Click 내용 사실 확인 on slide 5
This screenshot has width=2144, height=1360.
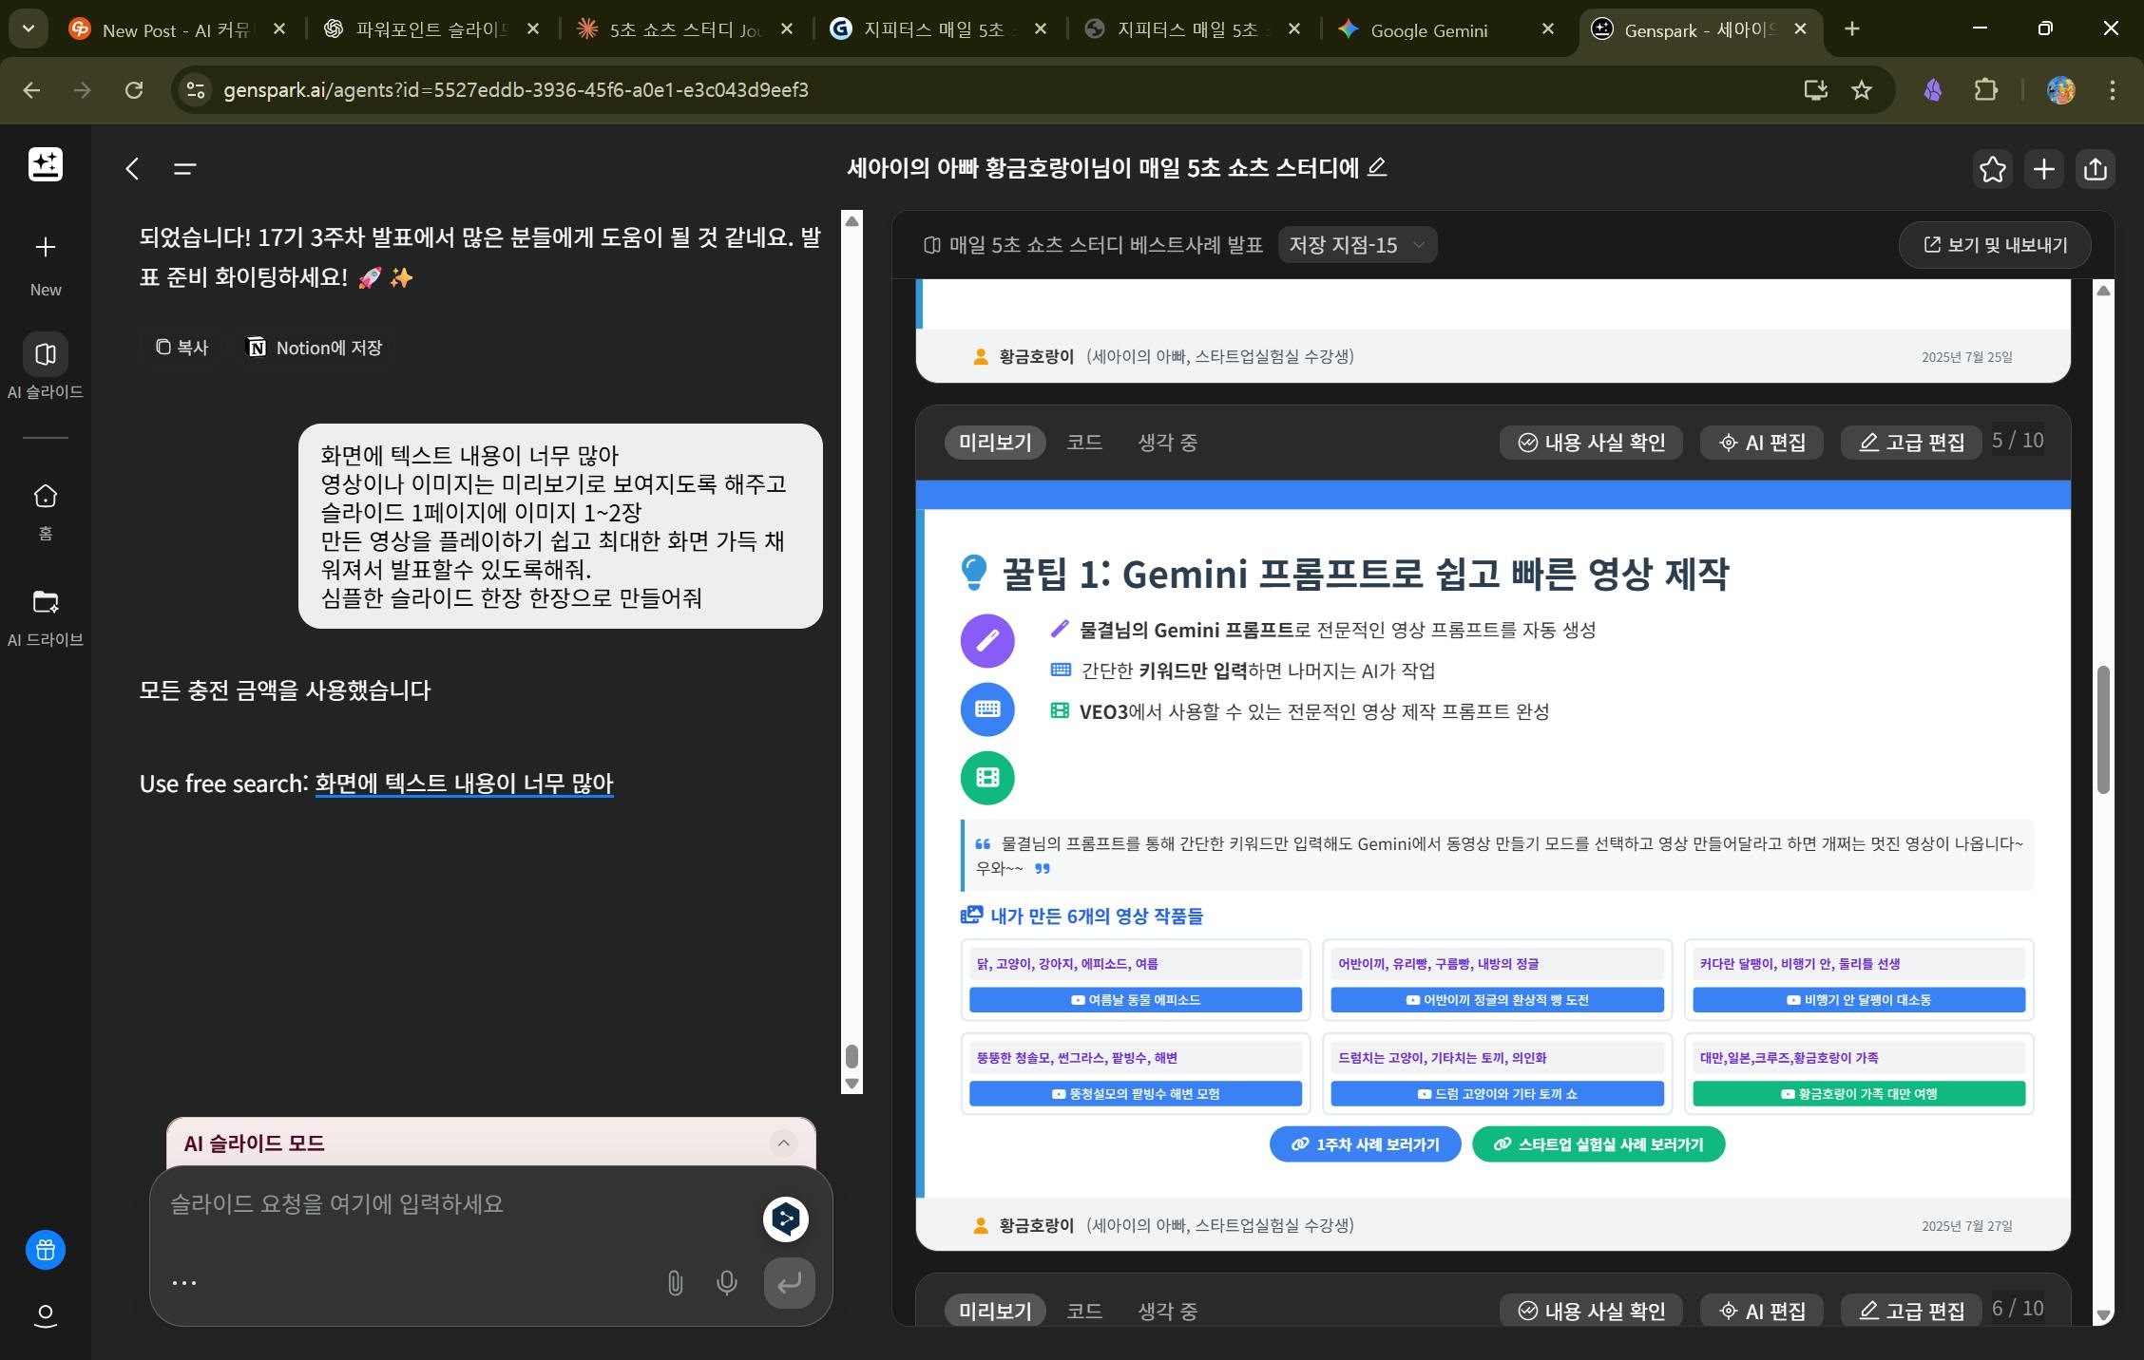[1591, 443]
